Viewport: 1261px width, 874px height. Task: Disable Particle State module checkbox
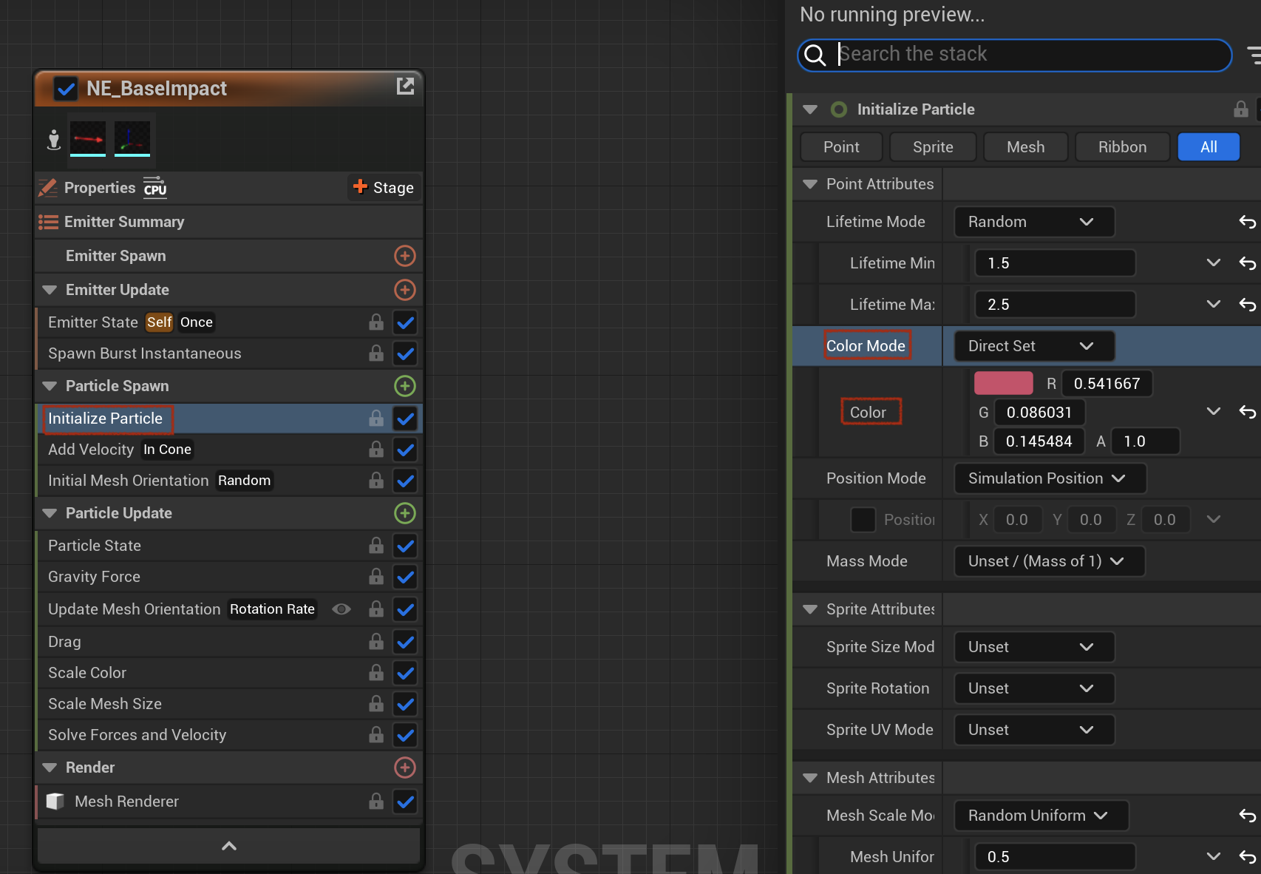(x=405, y=546)
